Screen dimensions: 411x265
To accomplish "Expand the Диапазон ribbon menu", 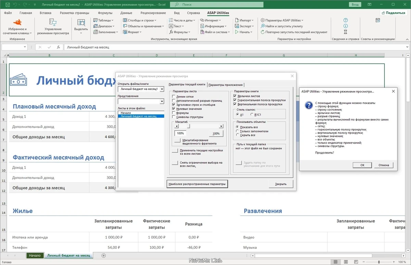I will click(103, 26).
